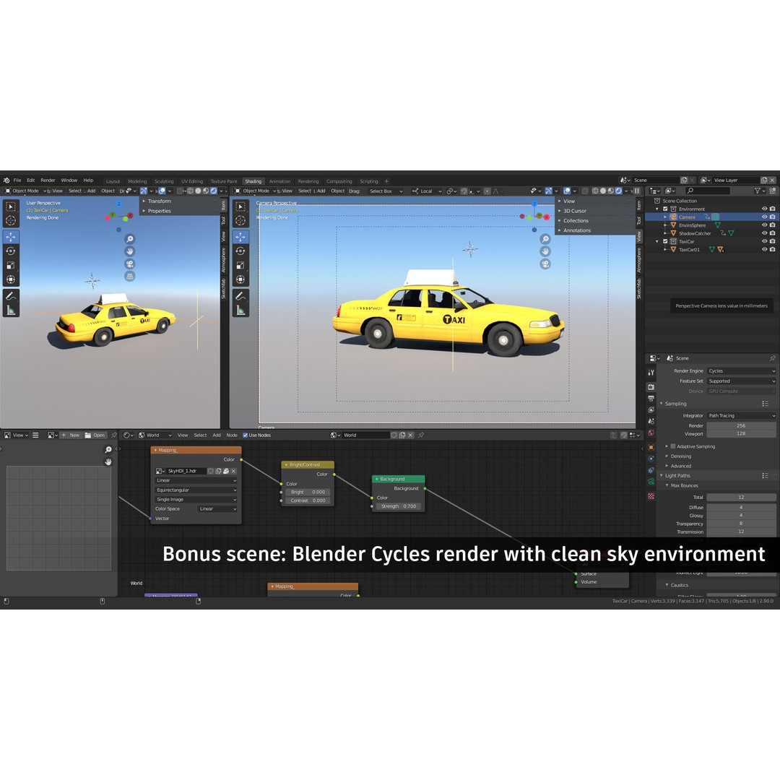Adjust Render samples field showing 256
The width and height of the screenshot is (780, 780).
(x=741, y=426)
